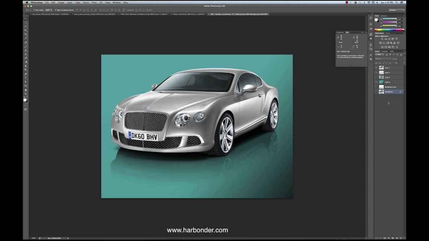Screen dimensions: 429x241
Task: Adjust the red R color slider
Action: click(389, 19)
